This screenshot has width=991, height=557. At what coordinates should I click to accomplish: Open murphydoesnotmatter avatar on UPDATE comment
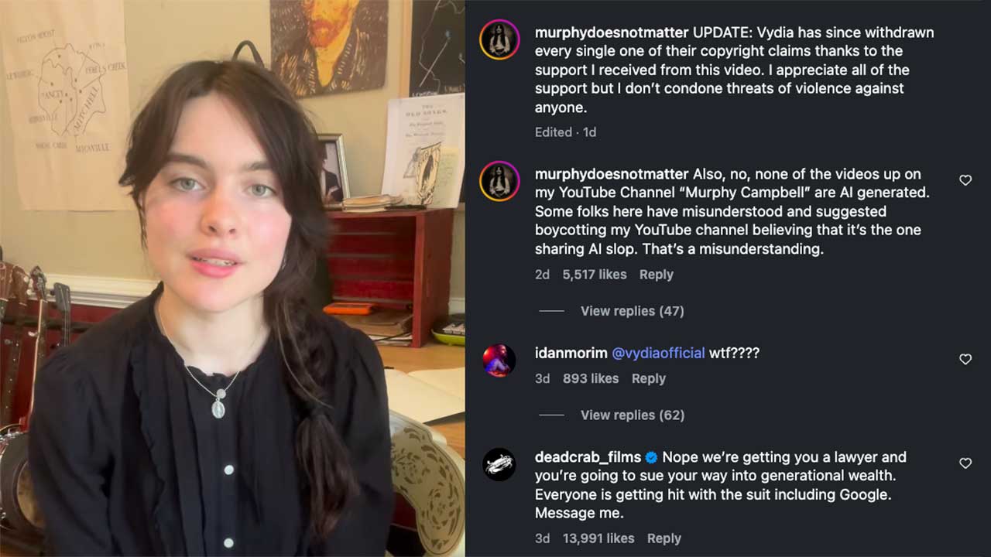coord(499,39)
